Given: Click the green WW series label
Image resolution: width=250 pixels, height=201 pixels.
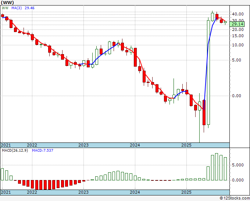Looking at the screenshot, I should click(x=5, y=8).
